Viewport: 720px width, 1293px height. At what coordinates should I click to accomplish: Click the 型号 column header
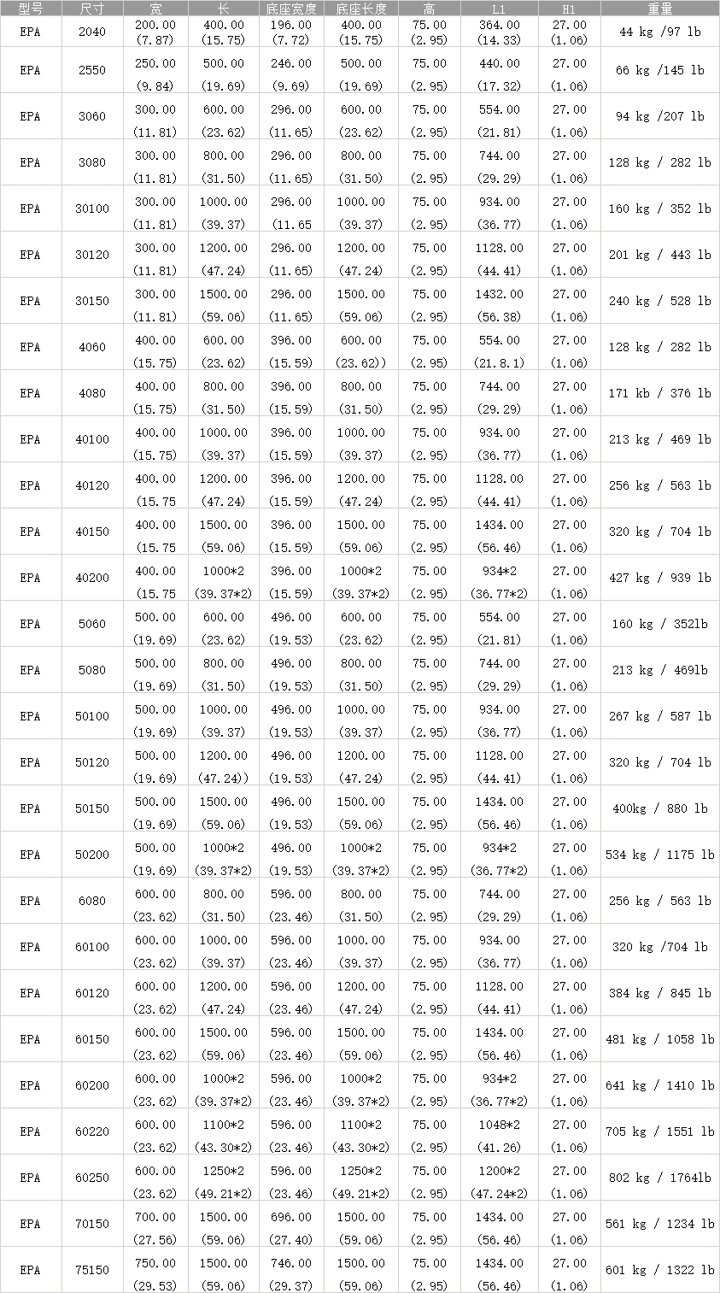tap(30, 9)
